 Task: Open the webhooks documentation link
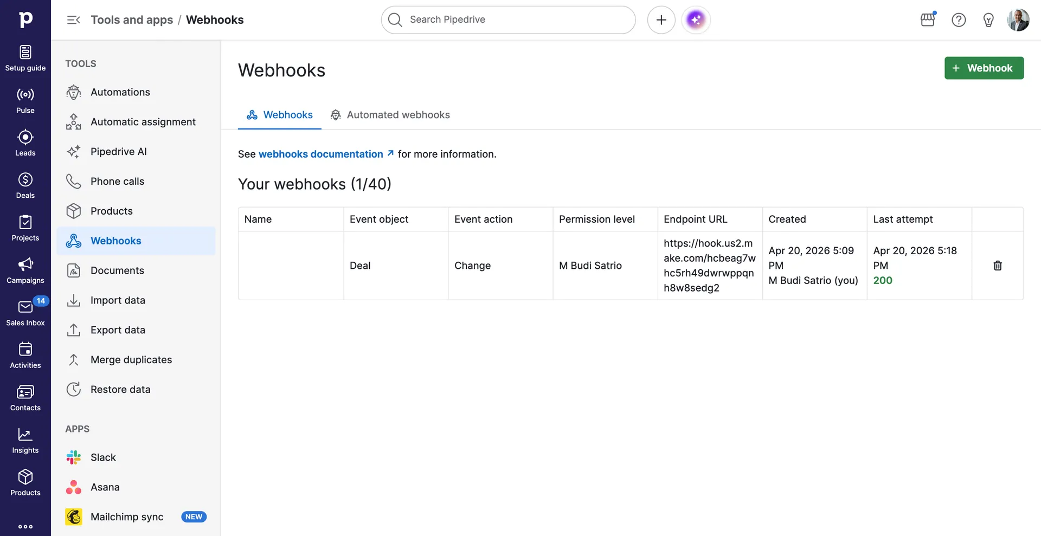pos(320,154)
